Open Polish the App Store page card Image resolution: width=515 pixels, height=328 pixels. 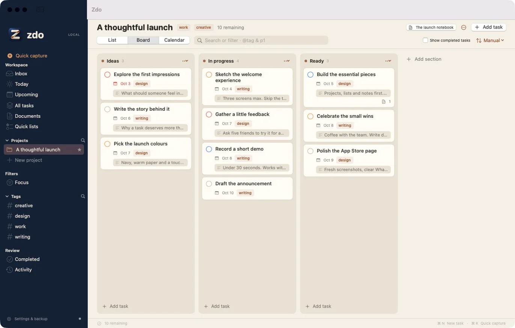(x=349, y=160)
